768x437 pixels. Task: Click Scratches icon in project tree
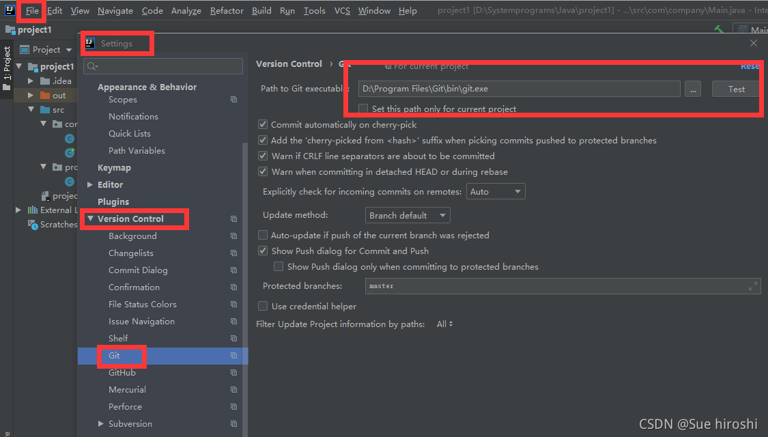click(33, 225)
